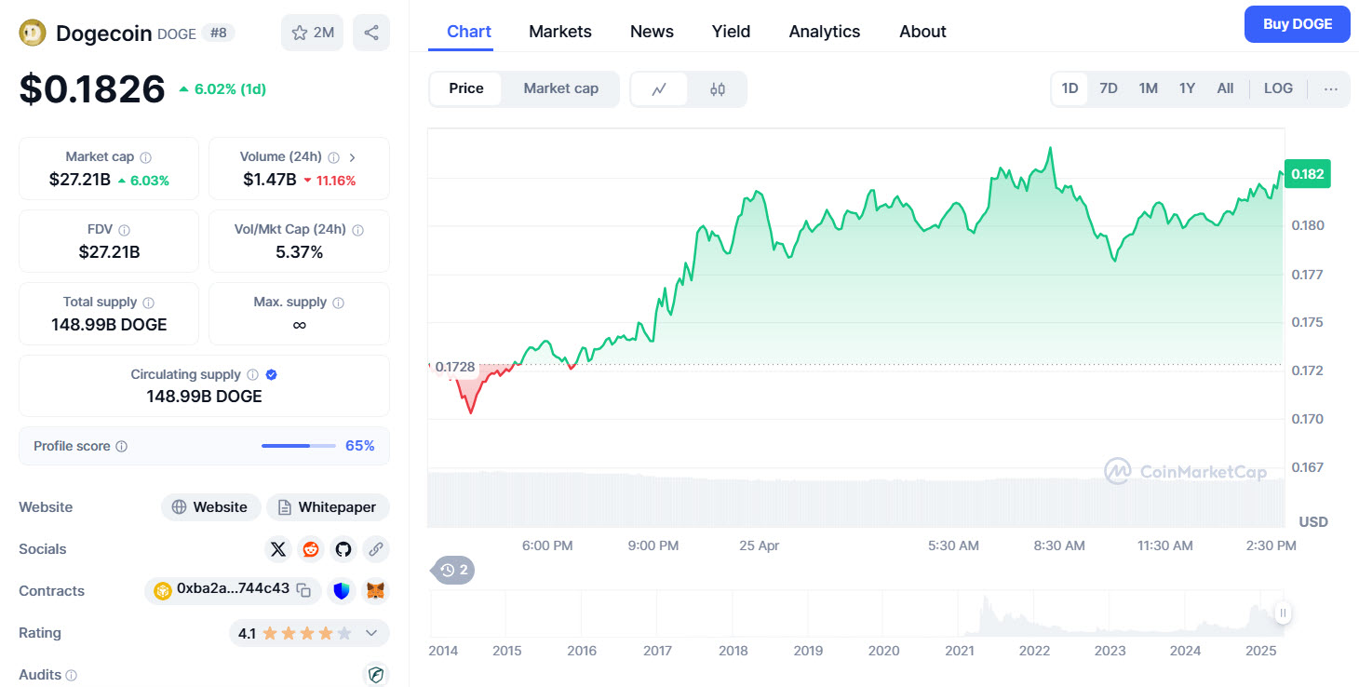
Task: Expand the Volume (24h) arrow
Action: (x=352, y=157)
